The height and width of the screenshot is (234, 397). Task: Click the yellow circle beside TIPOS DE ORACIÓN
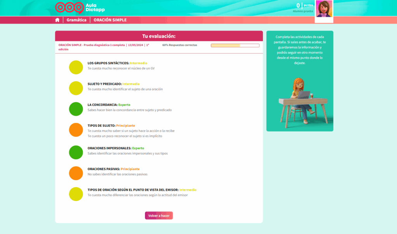(76, 194)
